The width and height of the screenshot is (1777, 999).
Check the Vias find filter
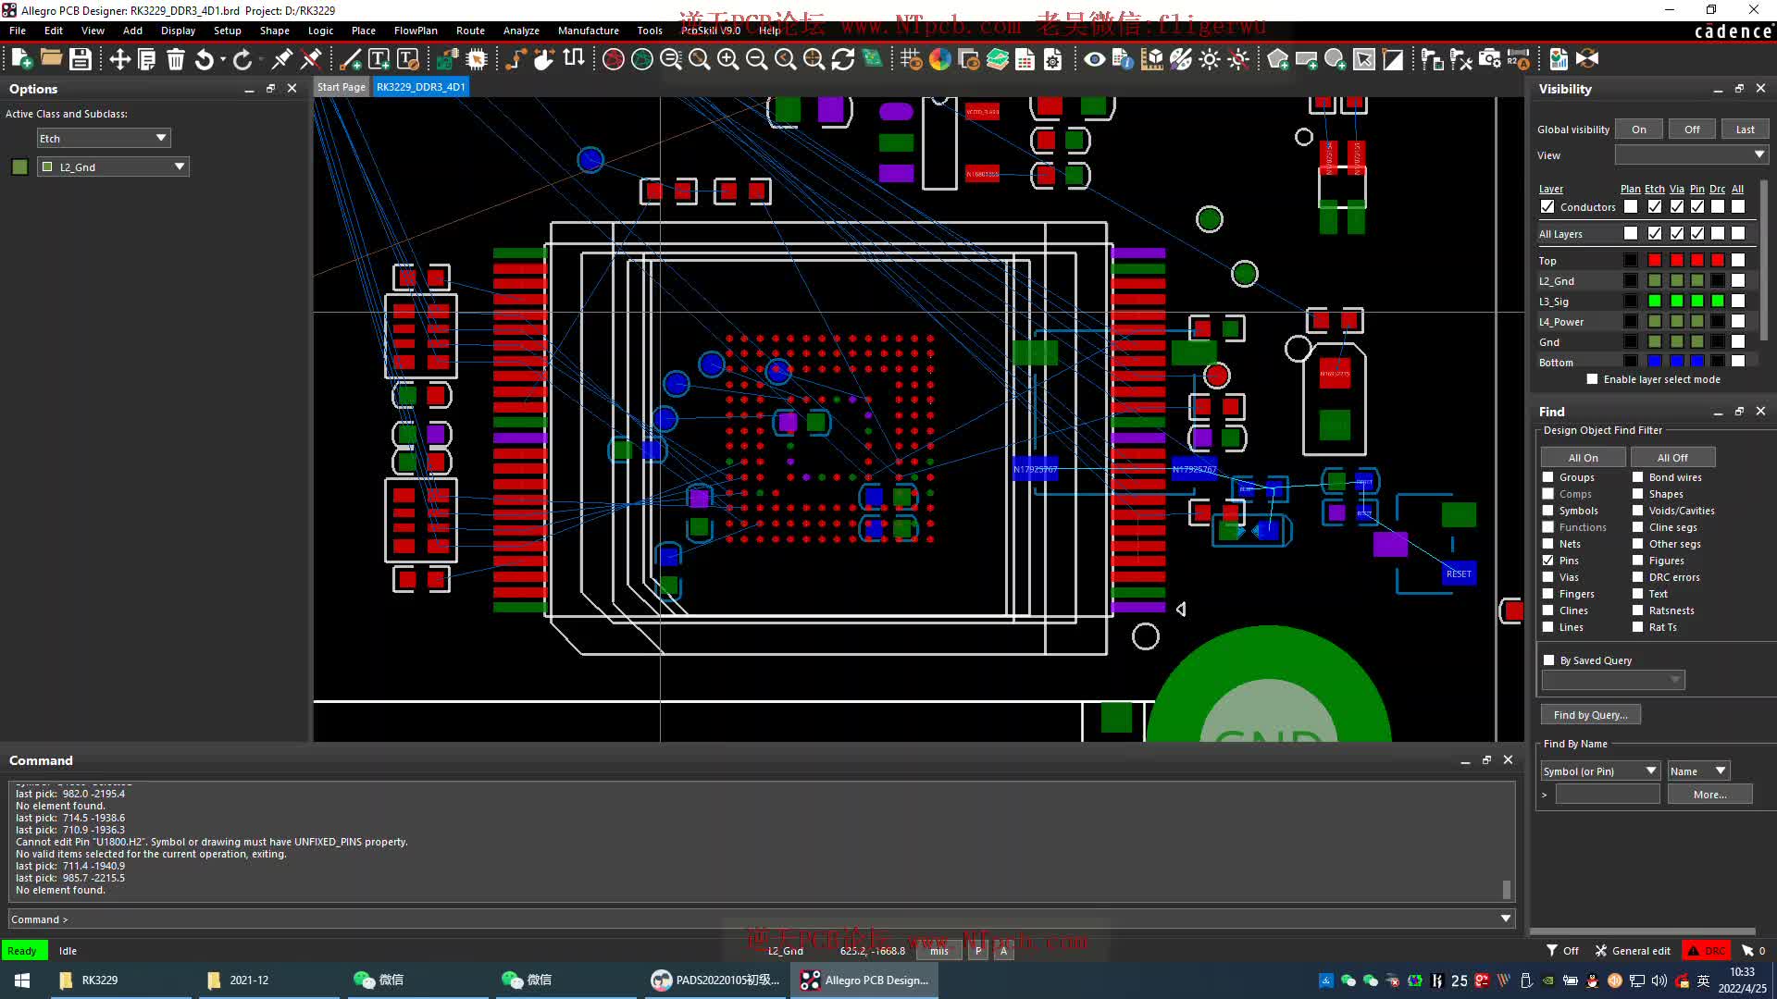point(1547,577)
